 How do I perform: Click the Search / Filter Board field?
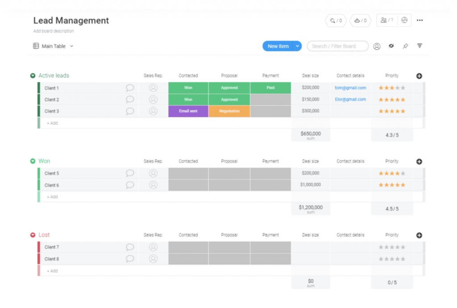pos(337,46)
